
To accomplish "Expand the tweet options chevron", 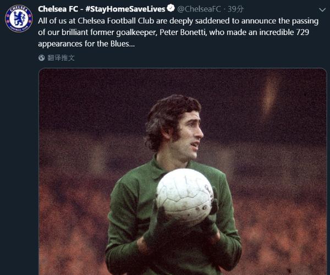I will click(322, 10).
